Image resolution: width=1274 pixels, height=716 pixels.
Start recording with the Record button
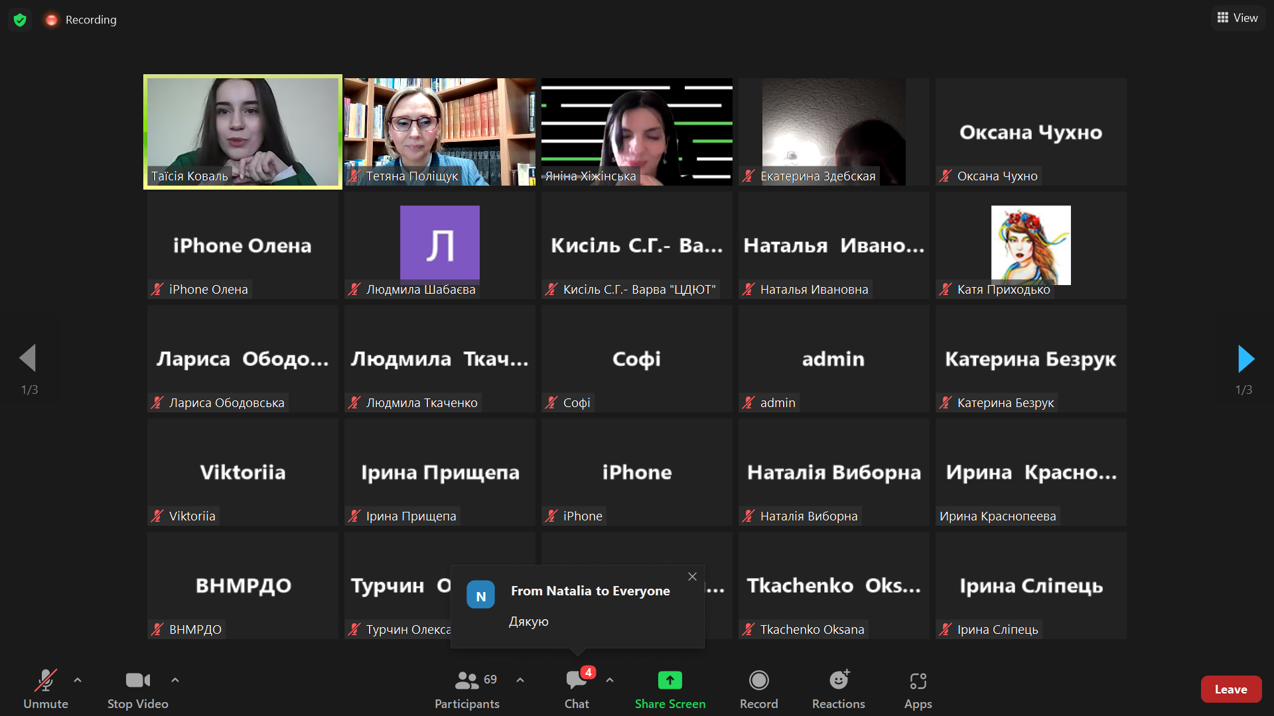(758, 688)
